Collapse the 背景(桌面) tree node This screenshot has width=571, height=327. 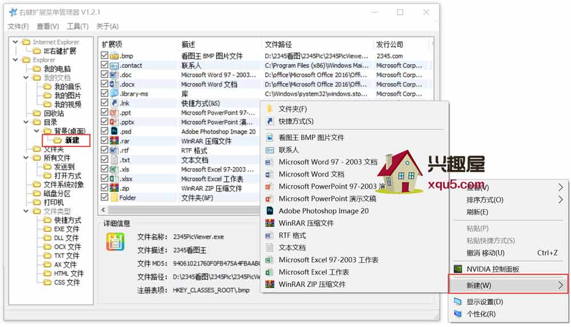(37, 131)
